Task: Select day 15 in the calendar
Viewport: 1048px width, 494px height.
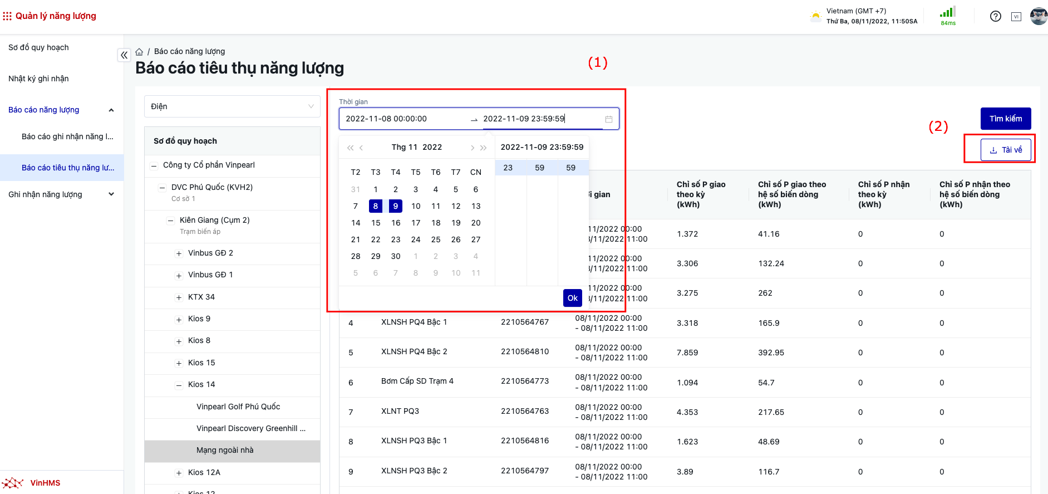Action: [x=376, y=223]
